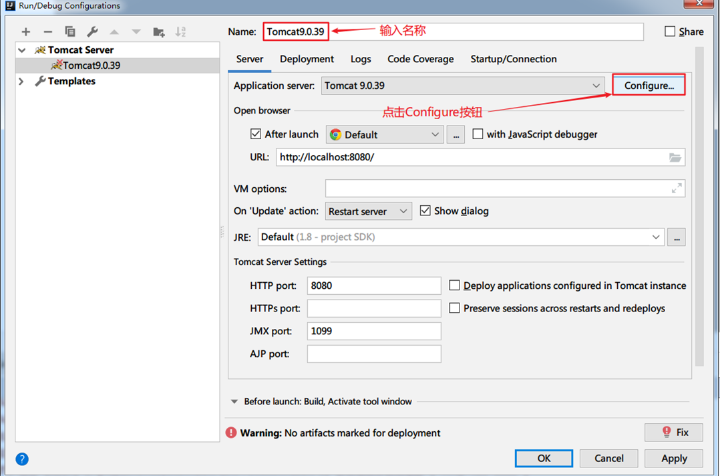Click the Cancel button
Viewport: 720px width, 476px height.
pos(609,458)
